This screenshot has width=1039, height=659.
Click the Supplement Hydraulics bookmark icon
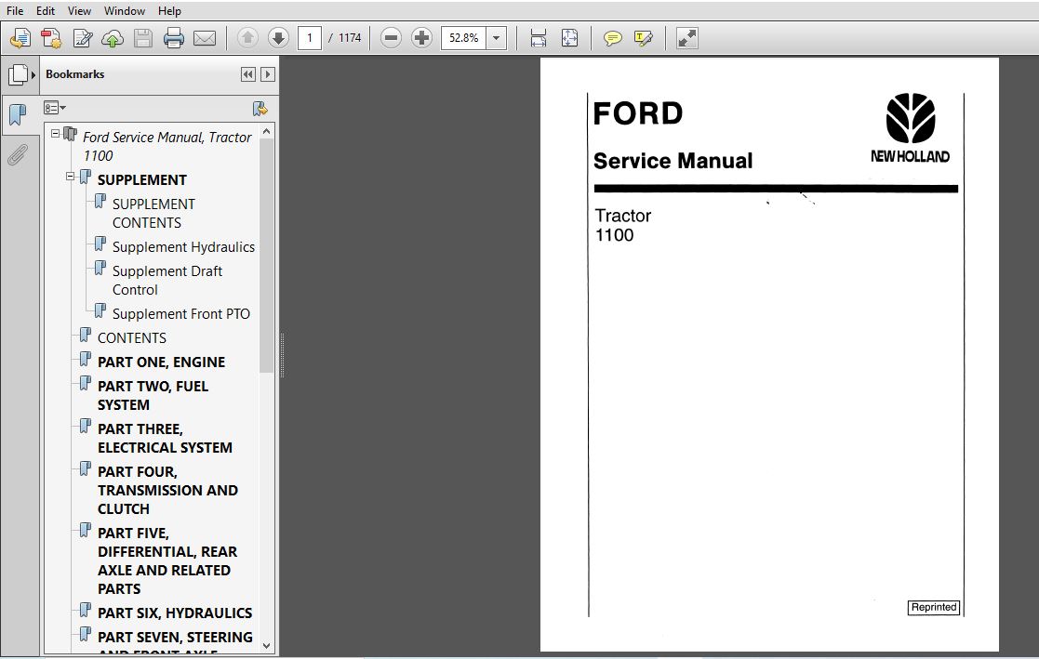point(100,244)
